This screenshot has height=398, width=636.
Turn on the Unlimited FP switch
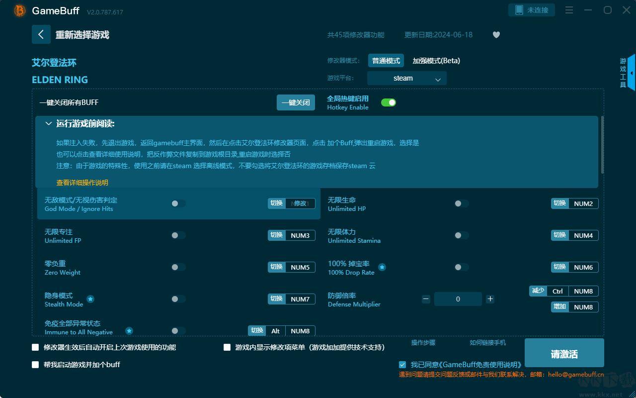point(178,235)
